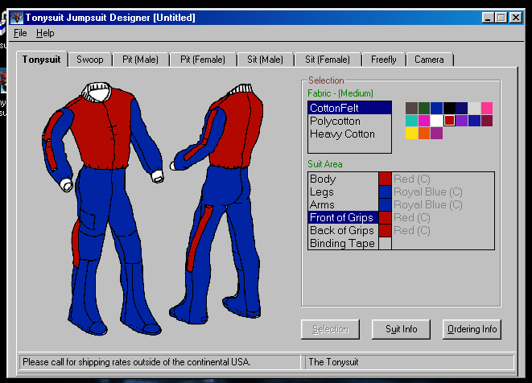Open the Freefly suit tab
The width and height of the screenshot is (532, 383).
[x=384, y=60]
